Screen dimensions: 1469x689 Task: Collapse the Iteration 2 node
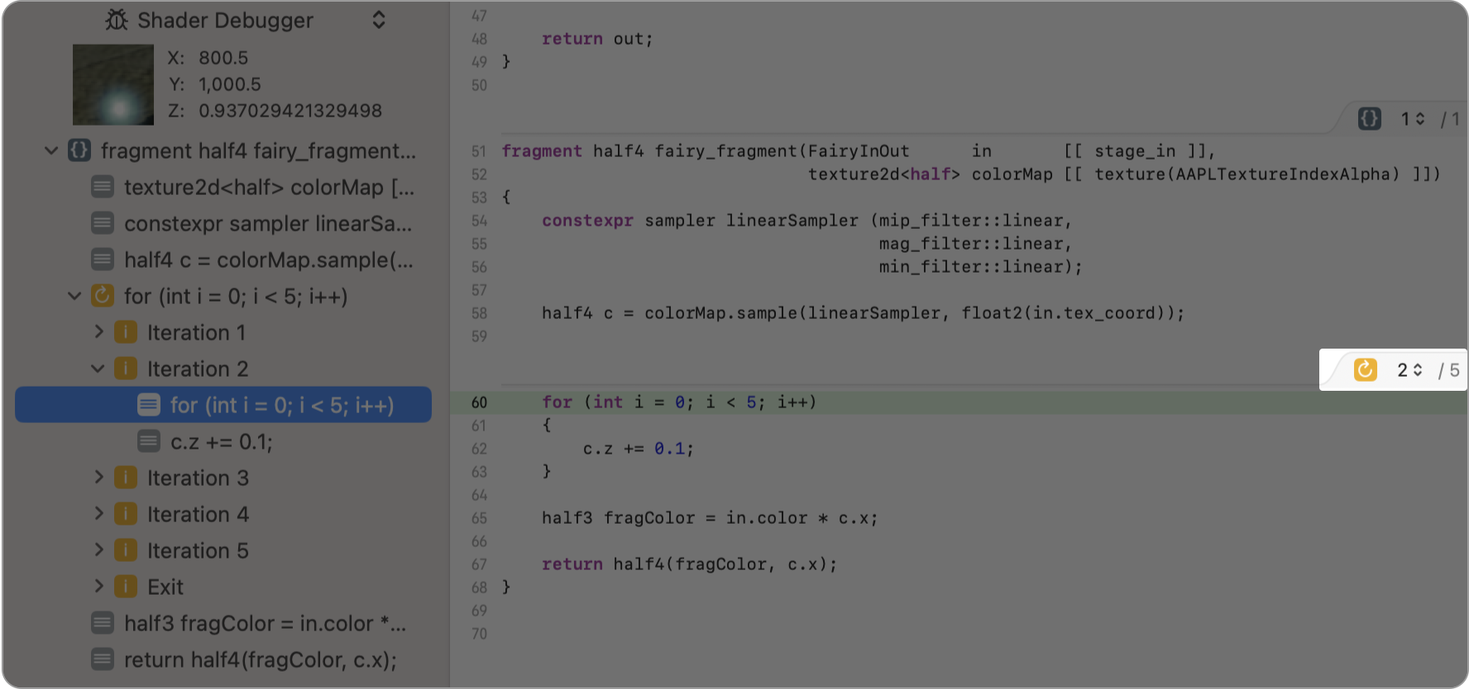click(x=98, y=368)
